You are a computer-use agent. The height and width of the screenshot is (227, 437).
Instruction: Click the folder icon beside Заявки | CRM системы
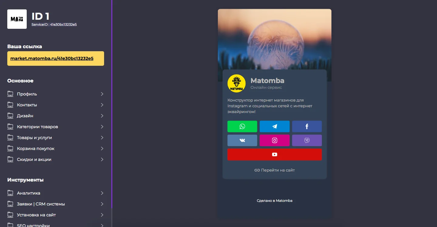[x=11, y=204]
